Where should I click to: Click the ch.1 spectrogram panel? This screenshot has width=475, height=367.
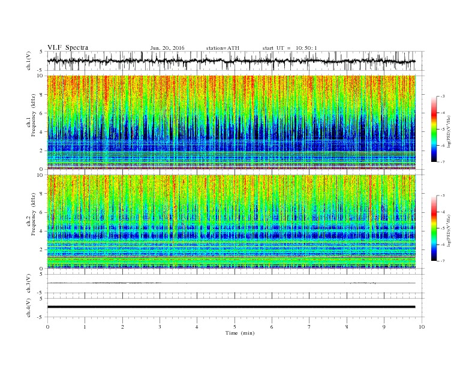click(x=232, y=122)
